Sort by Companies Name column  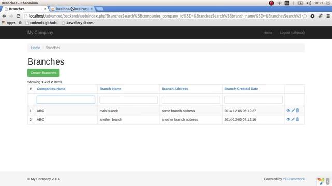click(51, 89)
